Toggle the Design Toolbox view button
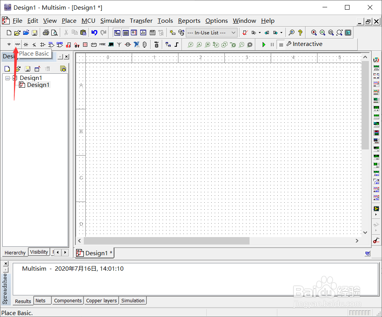382x317 pixels. [x=117, y=32]
